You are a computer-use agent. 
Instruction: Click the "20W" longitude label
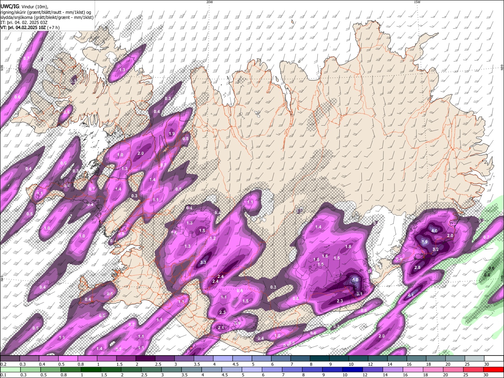coord(209,2)
